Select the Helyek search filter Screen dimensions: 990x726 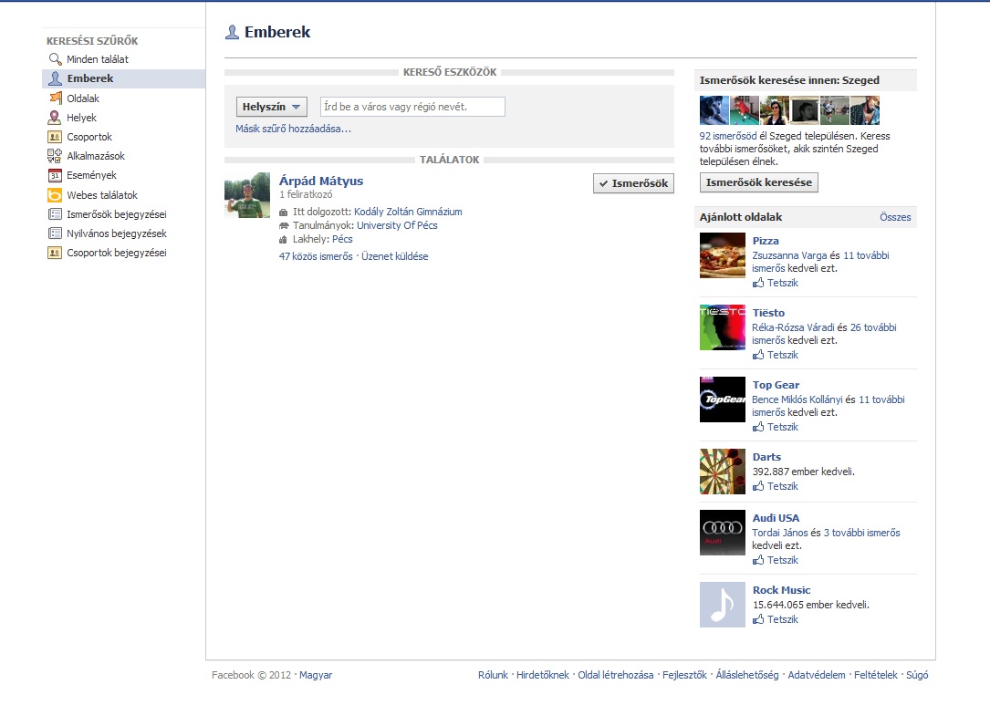[x=81, y=118]
